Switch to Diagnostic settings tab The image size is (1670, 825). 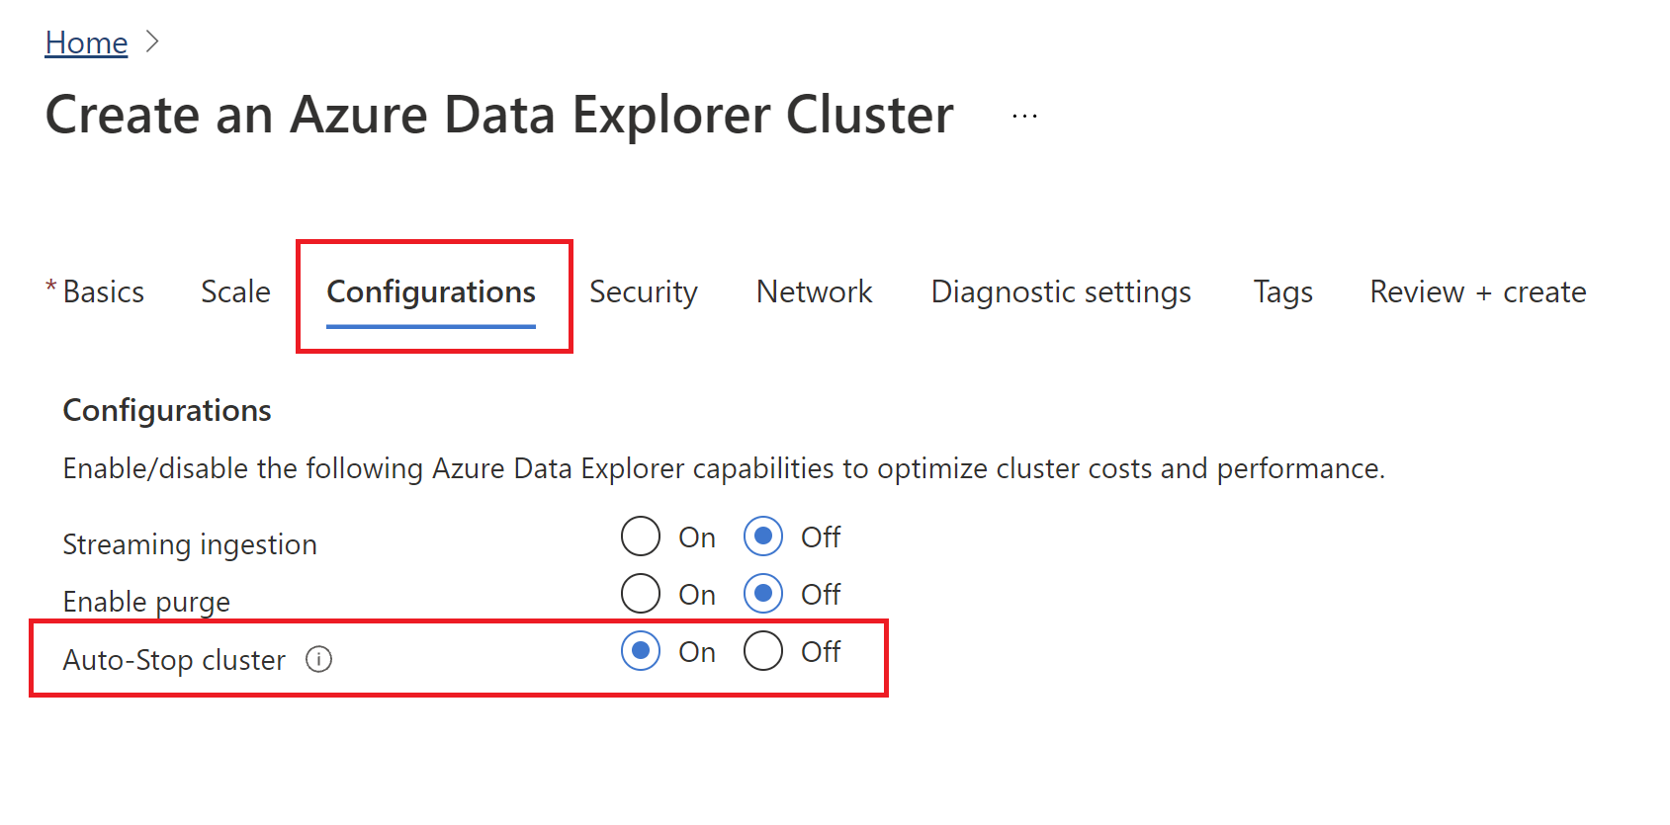click(x=1060, y=291)
